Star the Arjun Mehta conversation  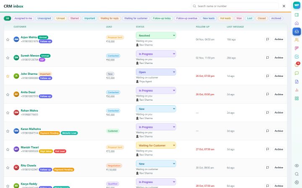tap(8, 40)
